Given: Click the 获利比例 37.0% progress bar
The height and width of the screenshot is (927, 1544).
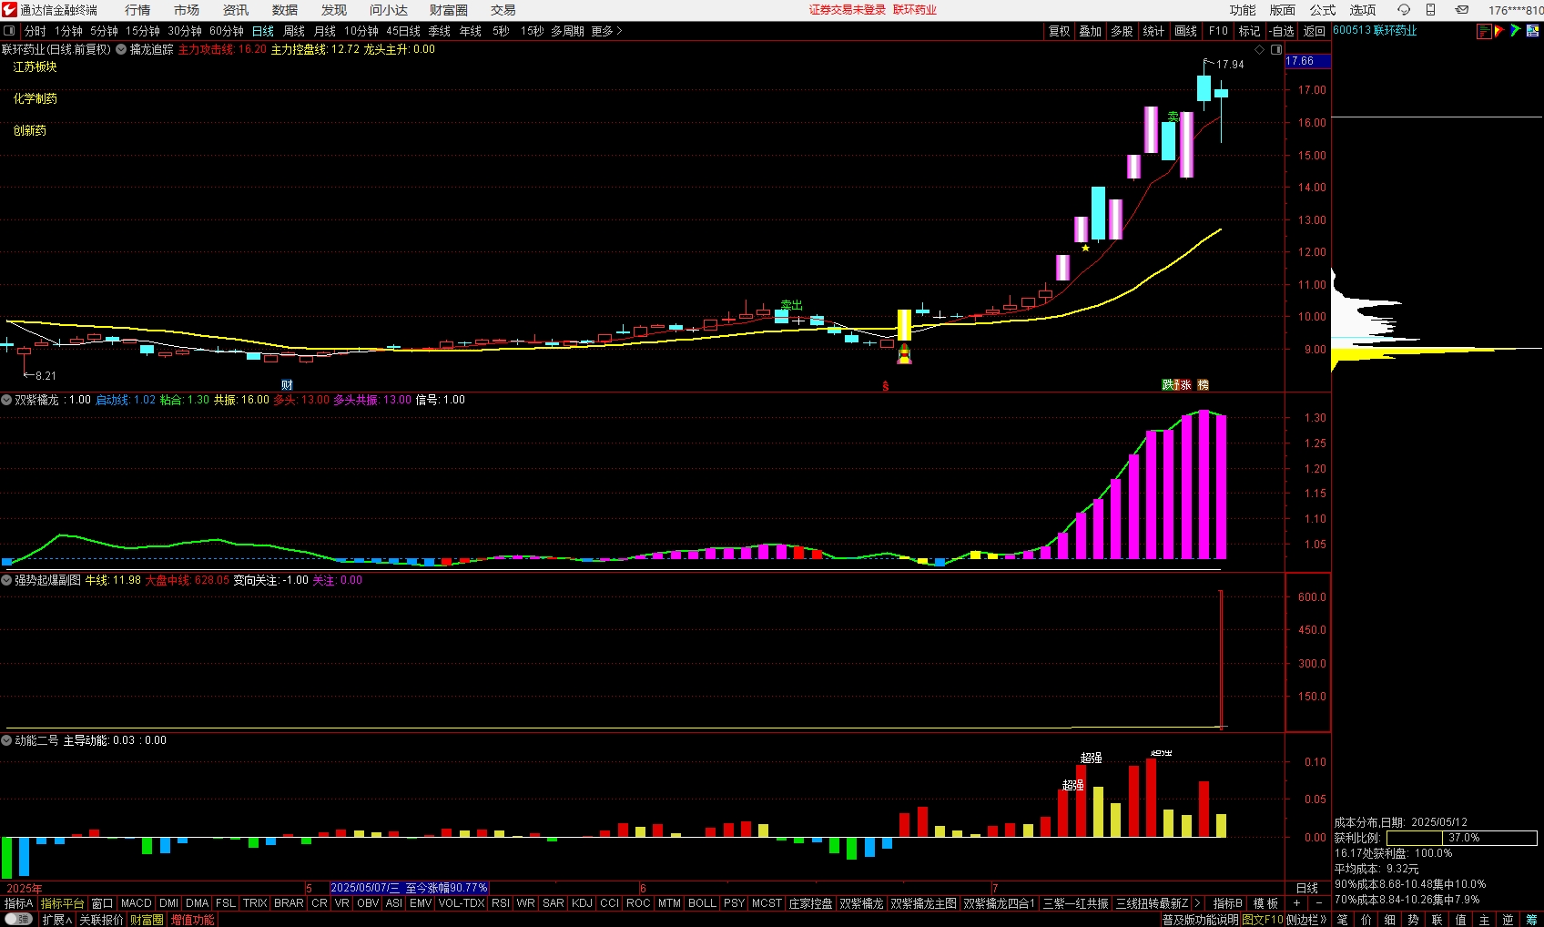Looking at the screenshot, I should coord(1462,838).
